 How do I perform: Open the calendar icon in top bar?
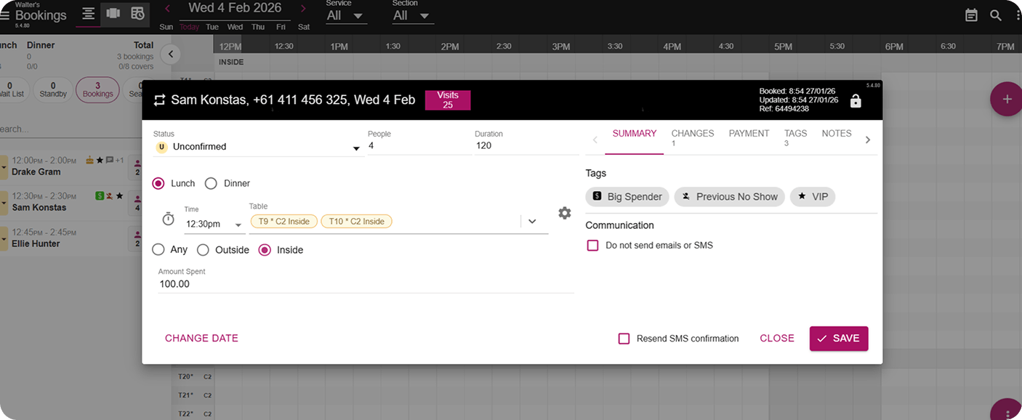point(971,15)
